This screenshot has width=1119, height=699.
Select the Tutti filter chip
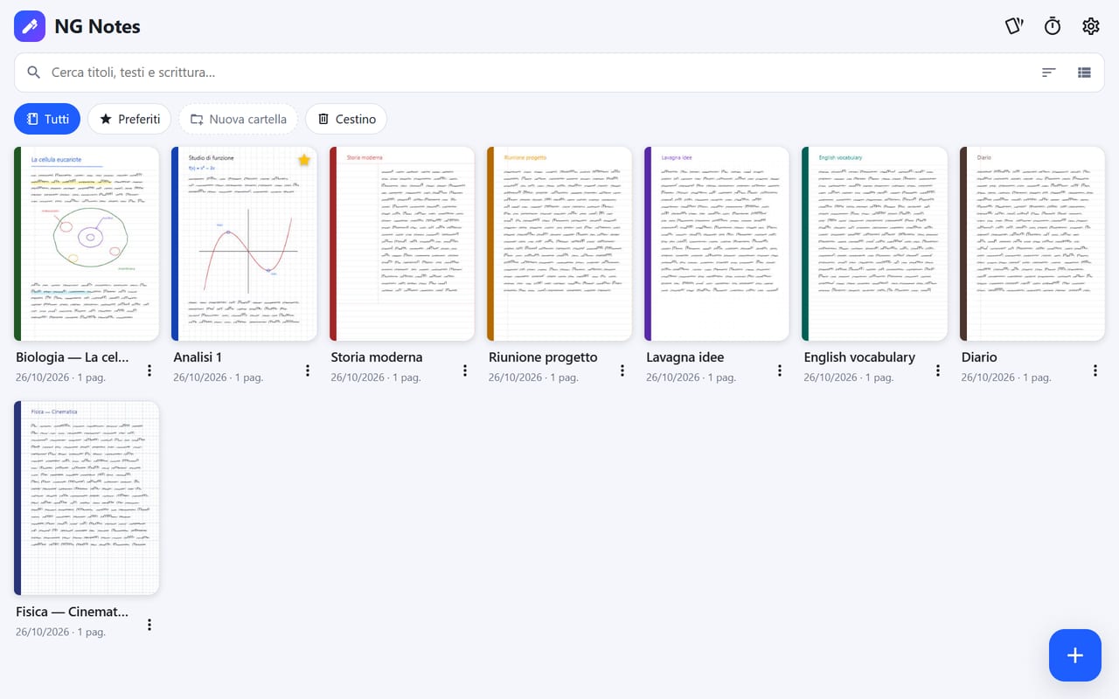pos(47,119)
